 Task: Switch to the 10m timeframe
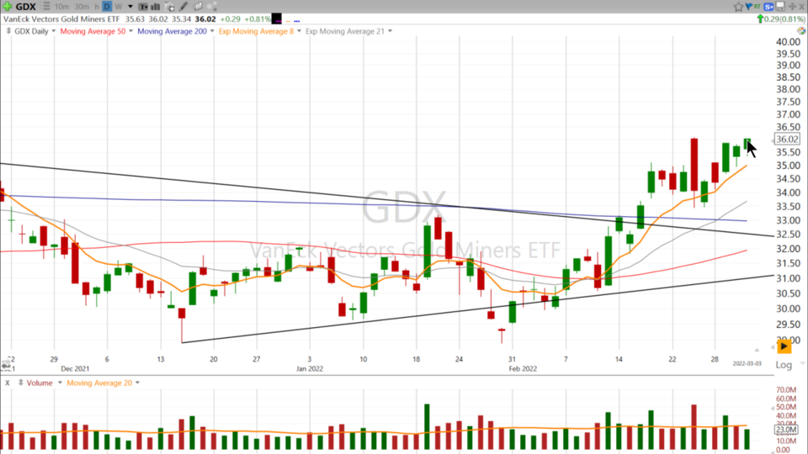tap(61, 7)
